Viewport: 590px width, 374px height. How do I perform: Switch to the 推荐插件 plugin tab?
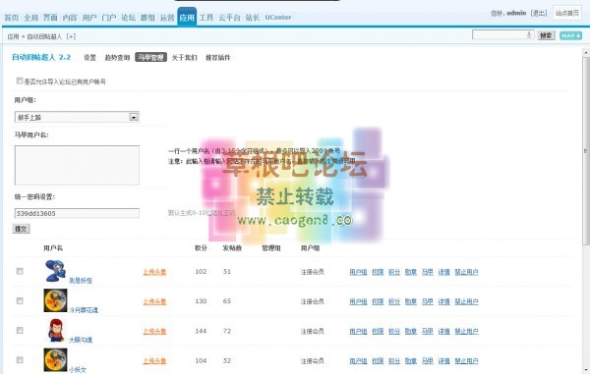(x=218, y=58)
